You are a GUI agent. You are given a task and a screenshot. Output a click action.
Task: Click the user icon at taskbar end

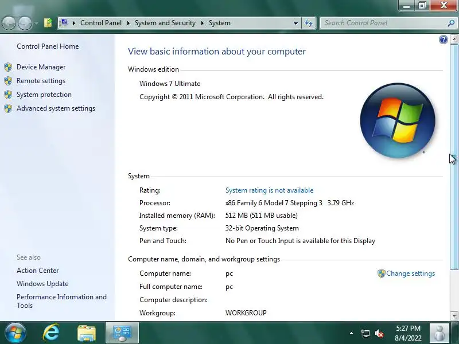439,333
